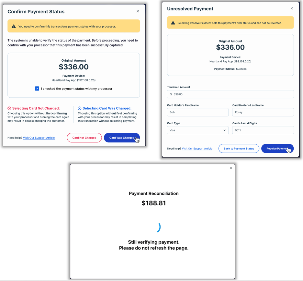303x281 pixels.
Task: Focus the Card Holder's Last Name field
Action: click(x=263, y=112)
